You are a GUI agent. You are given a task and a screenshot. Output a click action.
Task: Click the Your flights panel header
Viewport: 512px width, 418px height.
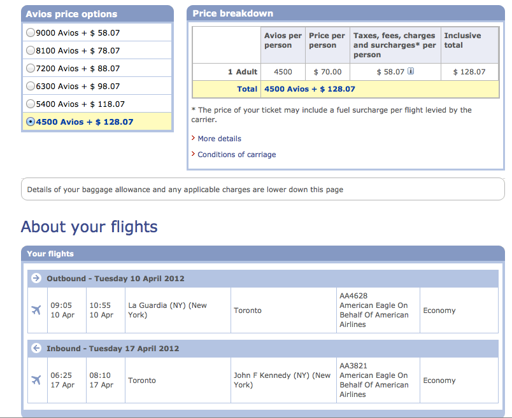click(x=50, y=254)
